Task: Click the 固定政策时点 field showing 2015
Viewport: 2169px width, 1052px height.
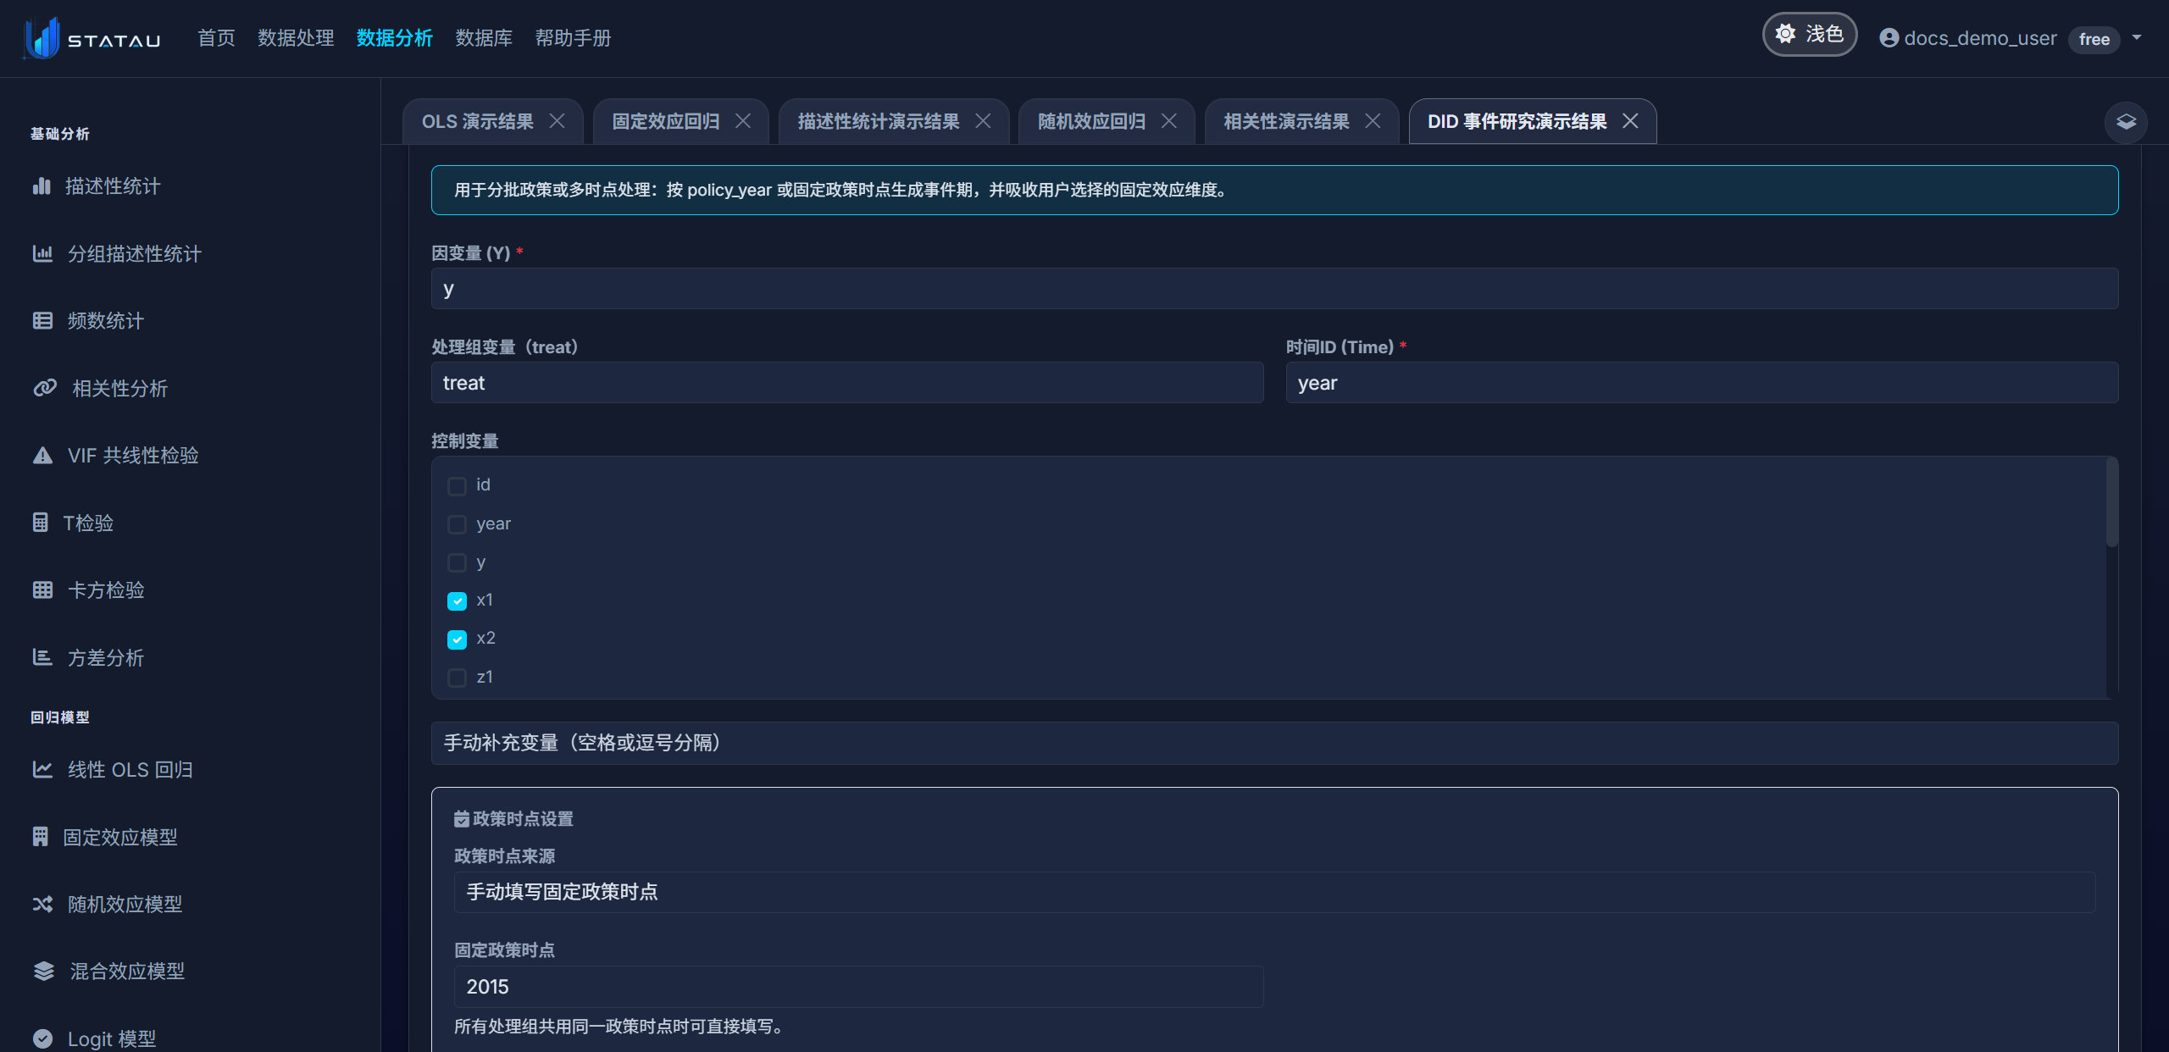Action: pos(858,986)
